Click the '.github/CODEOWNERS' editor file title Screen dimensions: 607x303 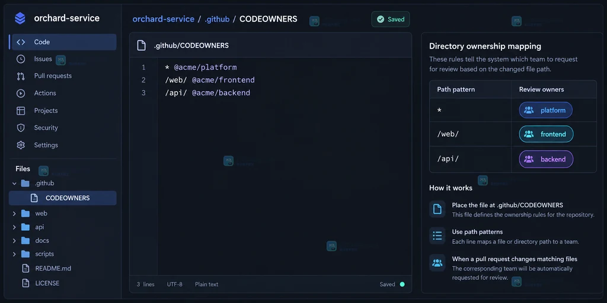pos(191,46)
